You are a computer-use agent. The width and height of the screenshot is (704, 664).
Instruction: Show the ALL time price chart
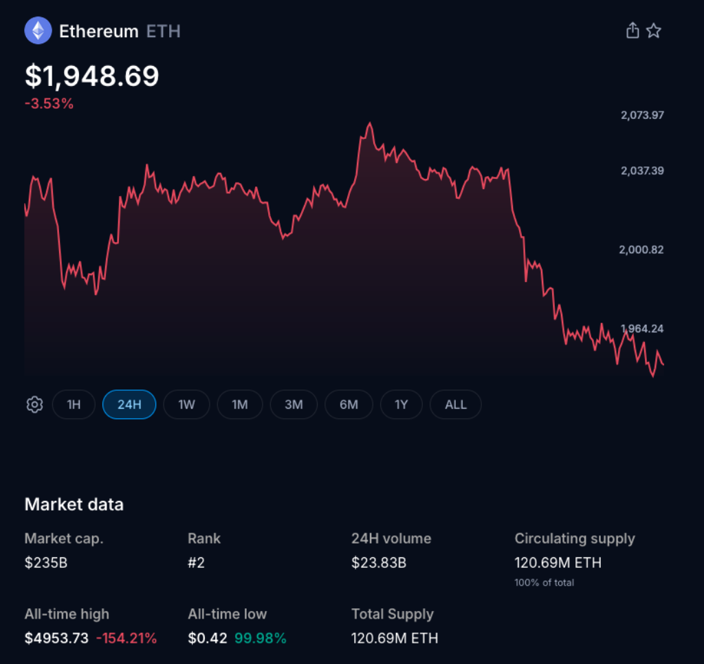pos(455,405)
